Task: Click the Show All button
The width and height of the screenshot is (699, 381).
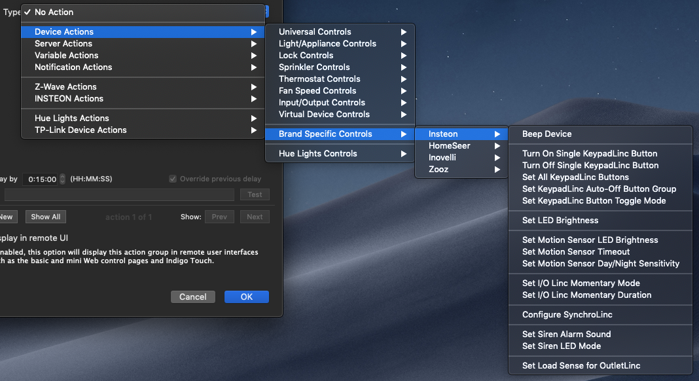Action: (x=45, y=217)
